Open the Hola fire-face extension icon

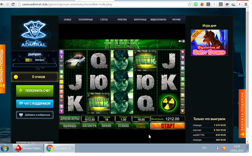(202, 4)
